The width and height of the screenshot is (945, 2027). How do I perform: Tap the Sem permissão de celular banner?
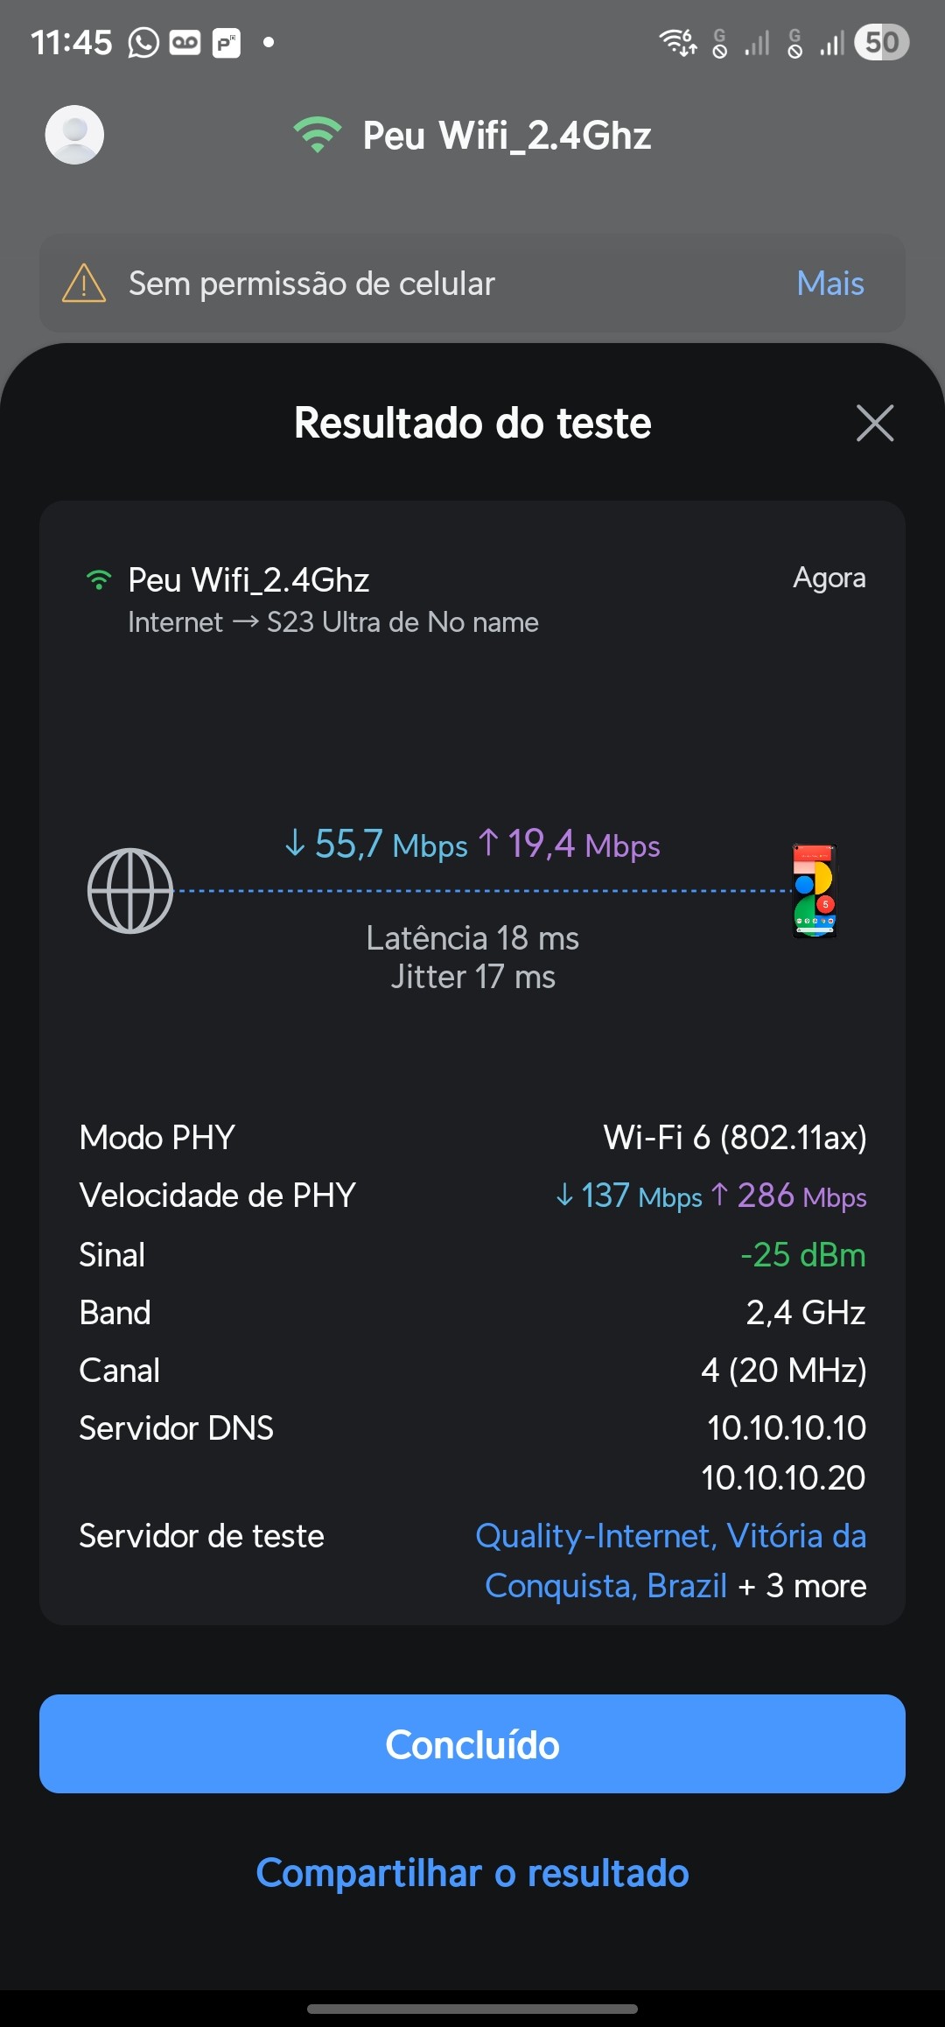point(311,284)
